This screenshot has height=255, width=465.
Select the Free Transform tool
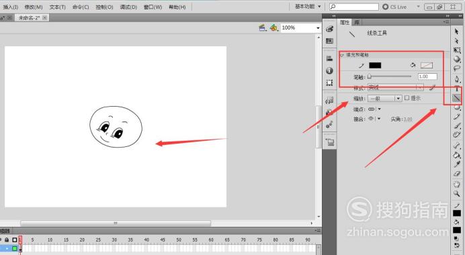457,50
